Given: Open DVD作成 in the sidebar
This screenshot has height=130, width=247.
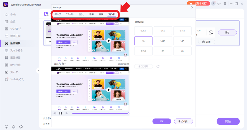Looking at the screenshot, I should point(13,65).
